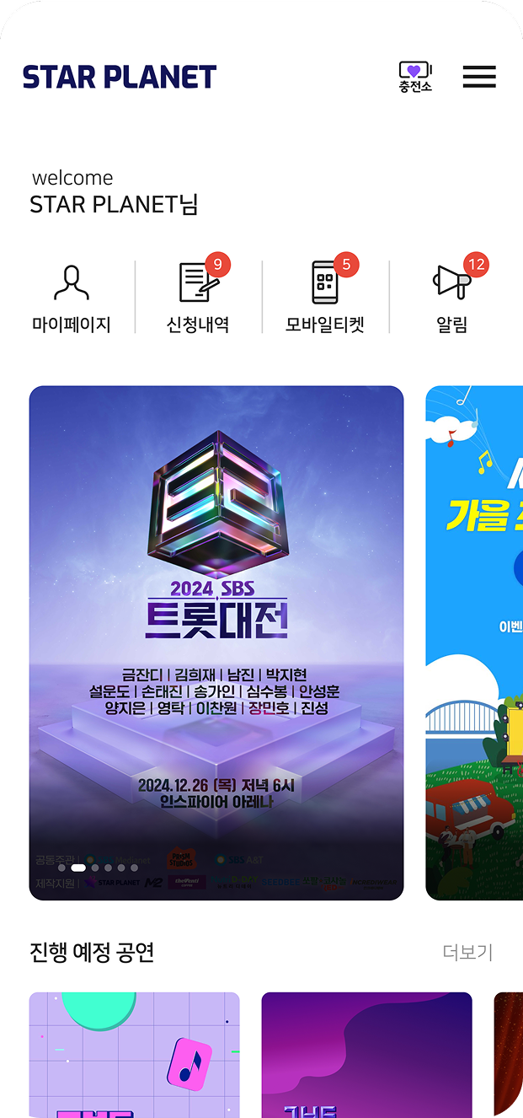Image resolution: width=523 pixels, height=1118 pixels.
Task: Open 모바일티켓 QR phone icon
Action: point(325,282)
